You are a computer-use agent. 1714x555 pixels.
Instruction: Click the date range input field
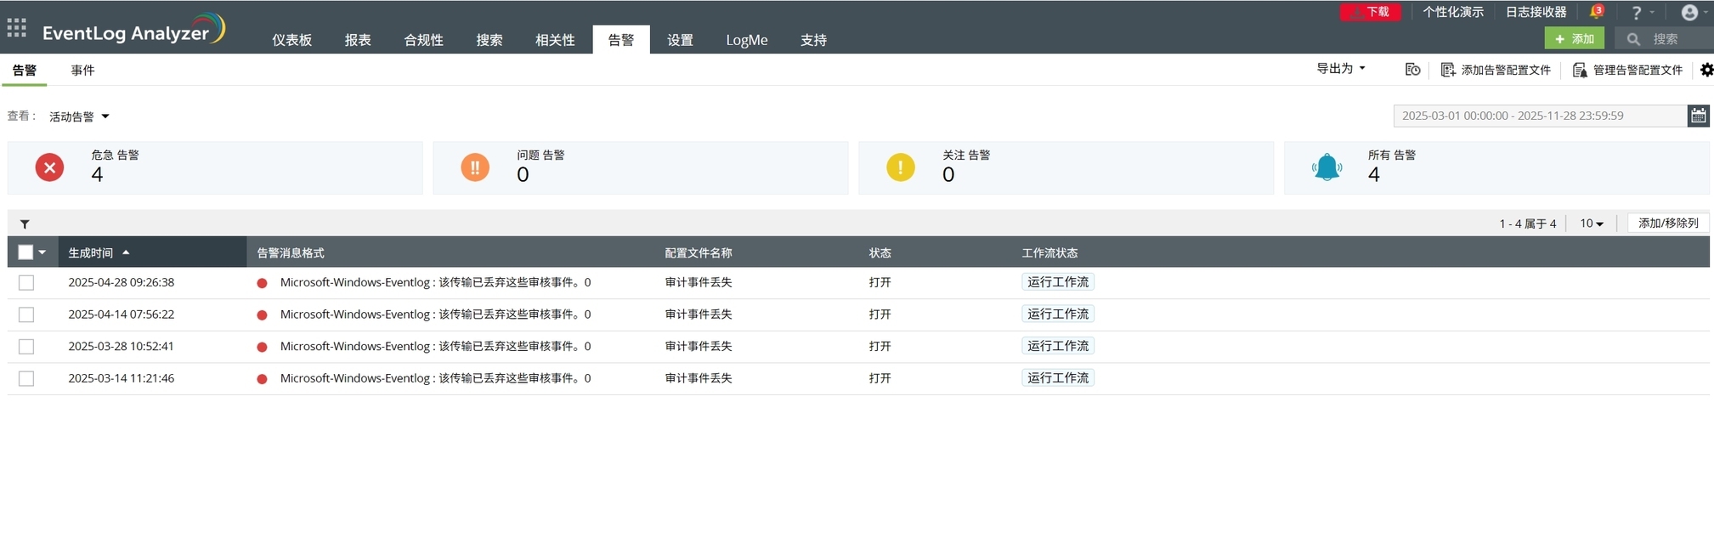[1540, 116]
